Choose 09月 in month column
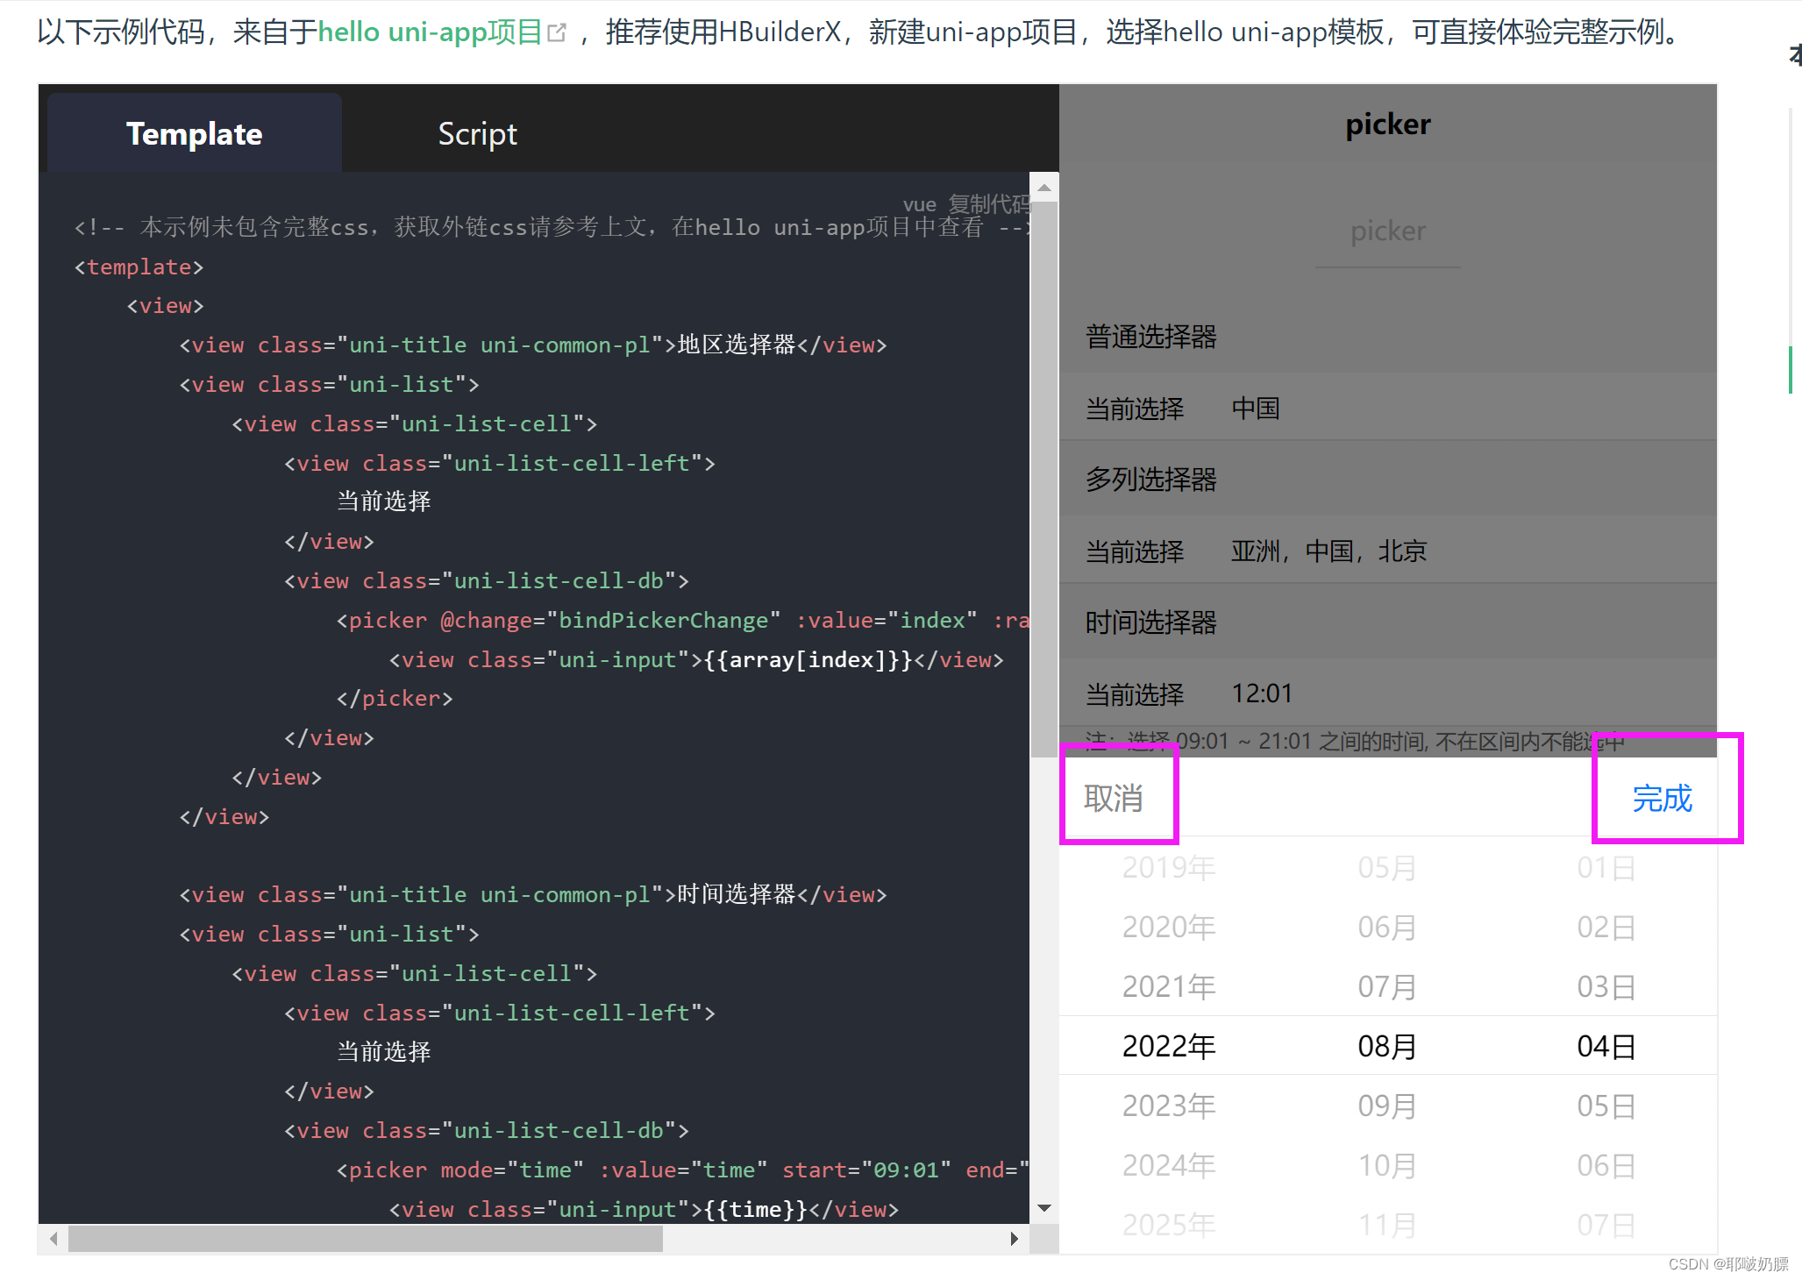The image size is (1802, 1280). 1387,1106
